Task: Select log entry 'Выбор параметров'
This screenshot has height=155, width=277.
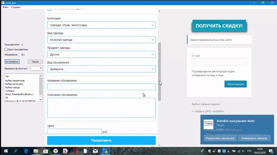Action: tap(15, 81)
